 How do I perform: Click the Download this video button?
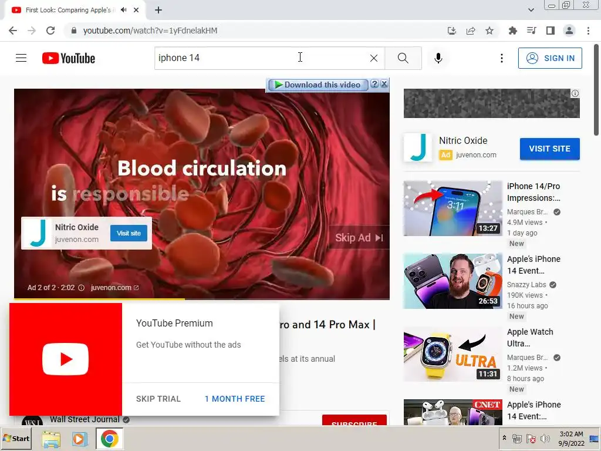318,85
